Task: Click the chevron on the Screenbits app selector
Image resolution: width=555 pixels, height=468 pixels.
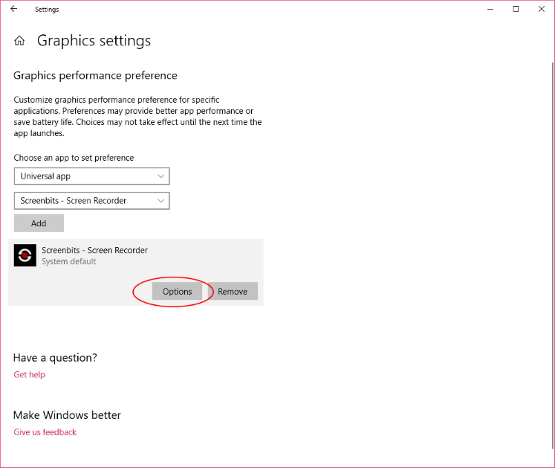Action: (x=160, y=201)
